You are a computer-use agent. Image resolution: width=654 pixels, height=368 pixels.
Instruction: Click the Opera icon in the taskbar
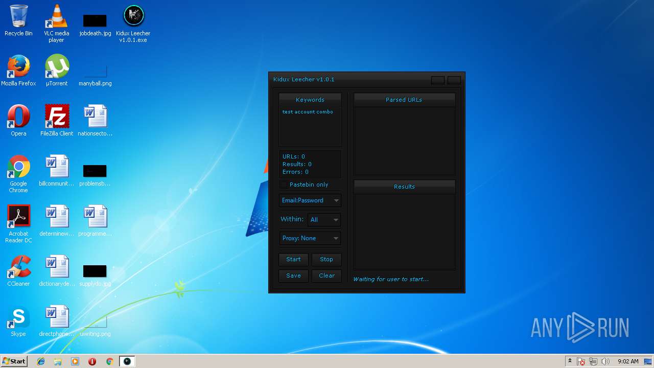point(92,361)
